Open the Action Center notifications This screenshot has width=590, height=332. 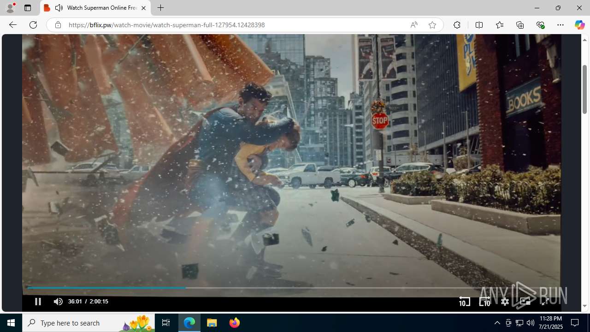pyautogui.click(x=575, y=323)
